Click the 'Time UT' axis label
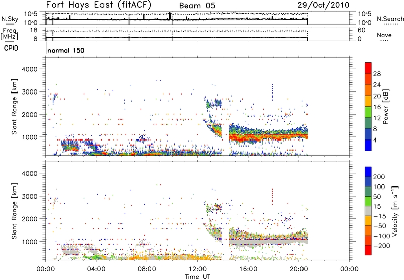Image resolution: width=404 pixels, height=280 pixels. tap(197, 277)
